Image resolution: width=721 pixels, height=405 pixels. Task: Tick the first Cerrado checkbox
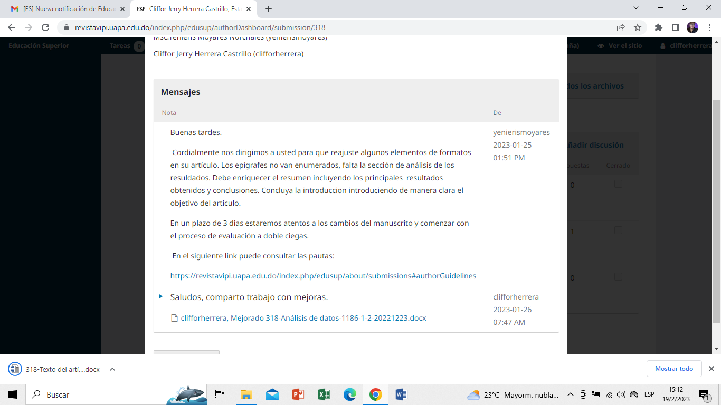point(618,184)
